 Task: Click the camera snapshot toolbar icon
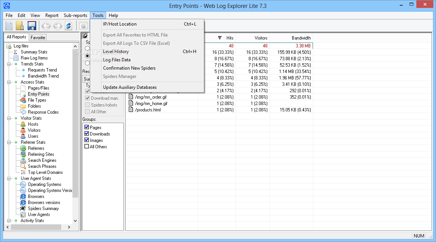pos(83,26)
